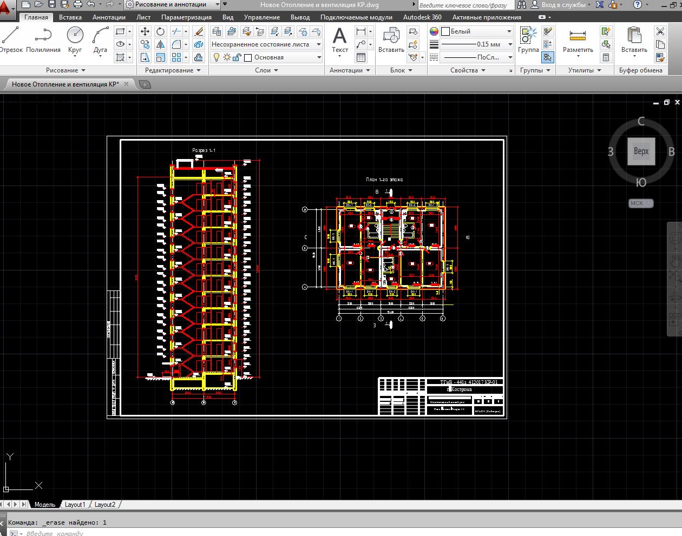The height and width of the screenshot is (536, 682).
Task: Click the Table annotation icon
Action: 361,57
